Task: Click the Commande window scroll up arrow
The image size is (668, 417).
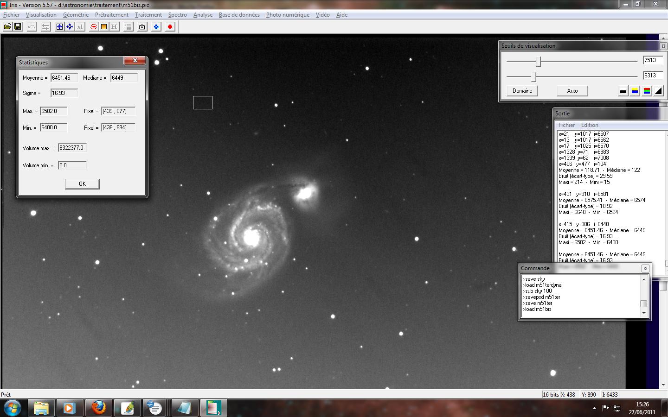Action: (644, 279)
